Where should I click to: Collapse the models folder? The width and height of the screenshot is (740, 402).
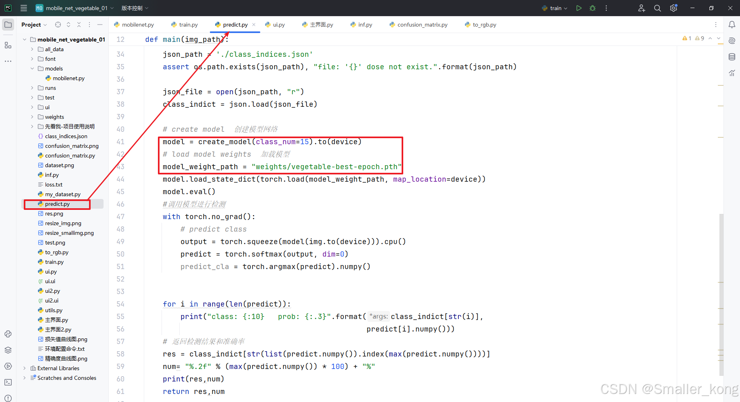pos(32,68)
